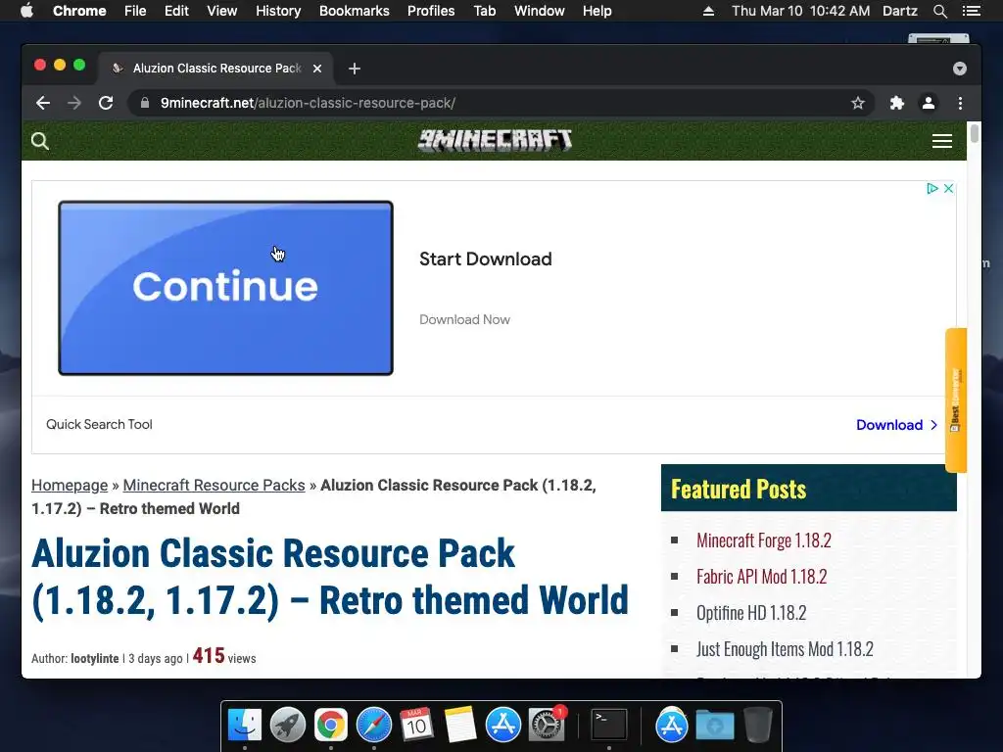Click the Download link with chevron

[x=897, y=425]
